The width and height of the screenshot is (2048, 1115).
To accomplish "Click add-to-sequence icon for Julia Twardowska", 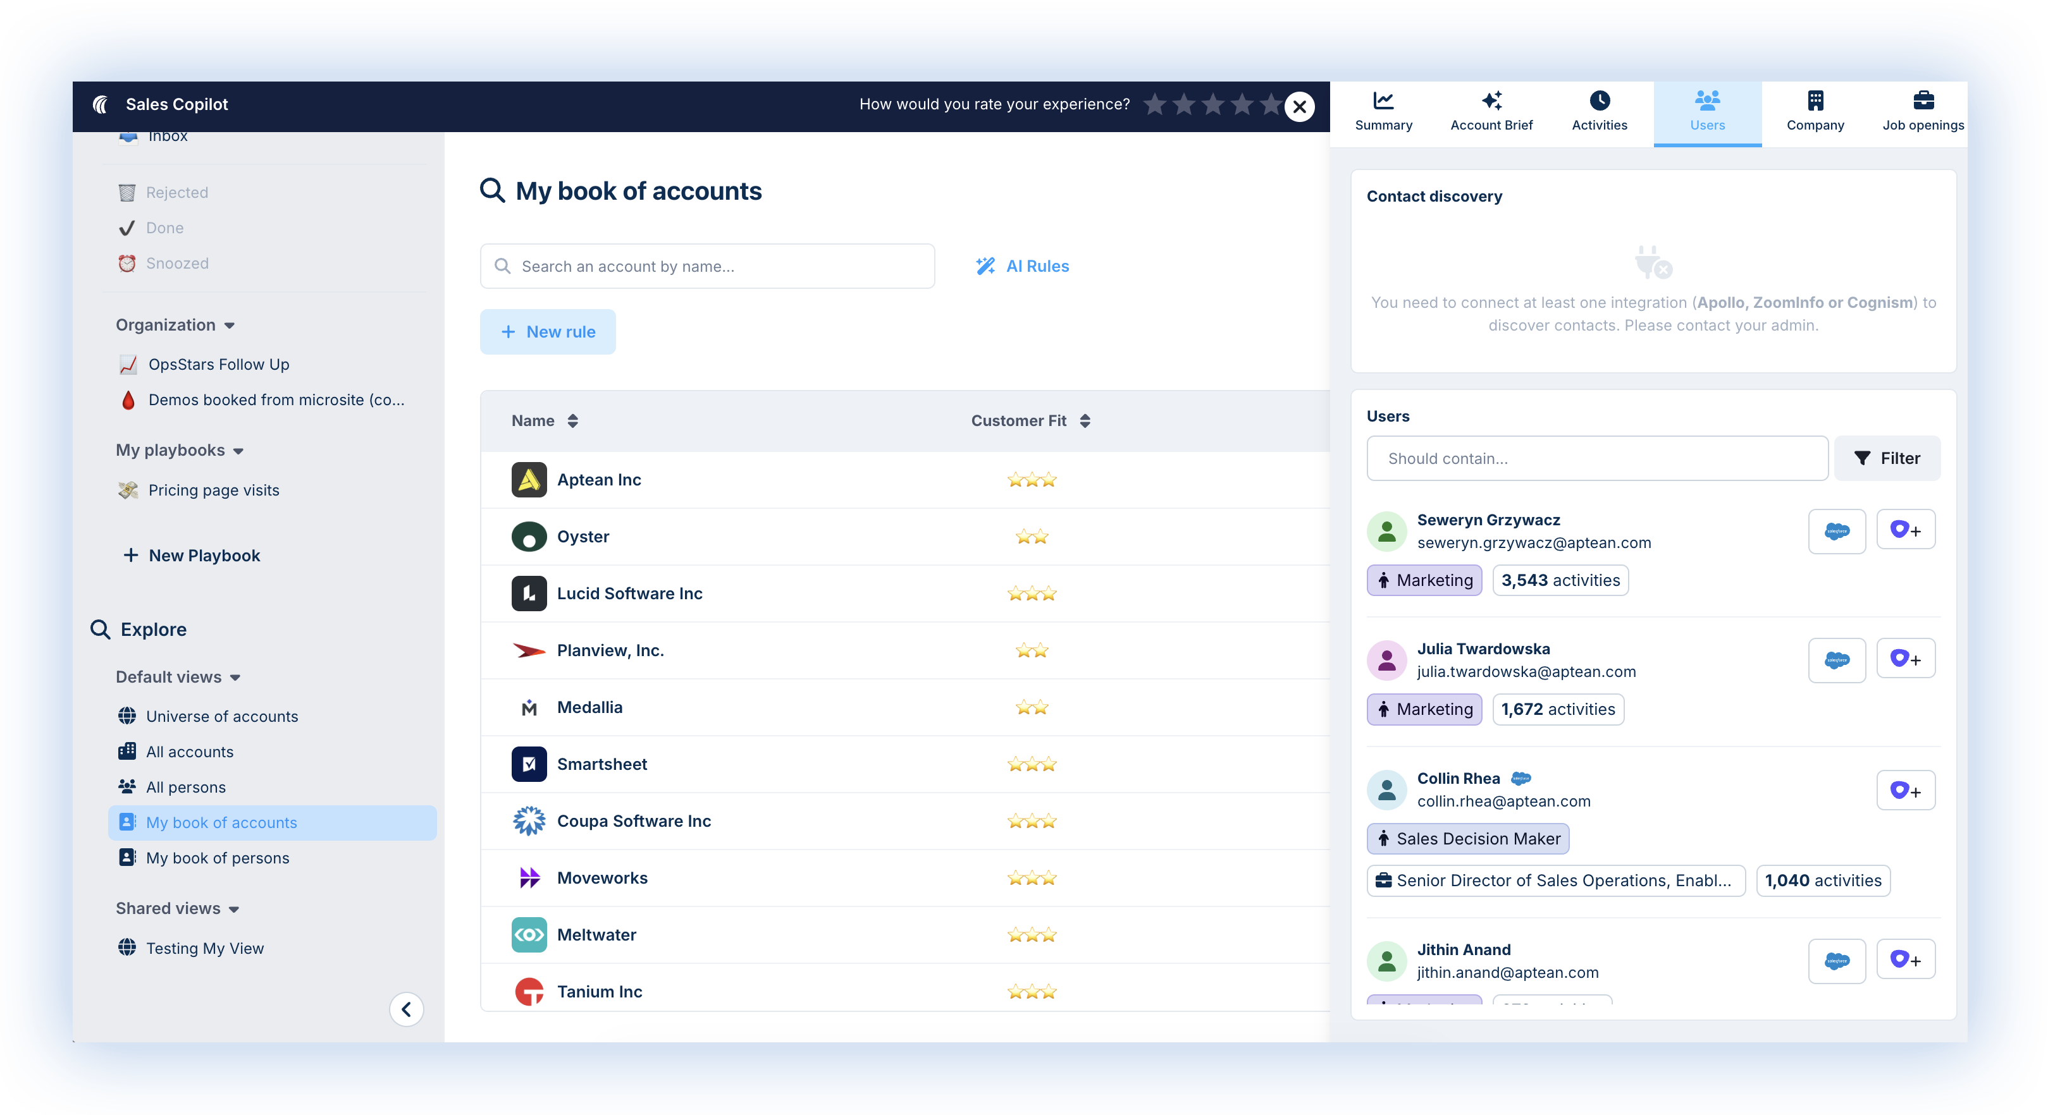I will tap(1905, 660).
